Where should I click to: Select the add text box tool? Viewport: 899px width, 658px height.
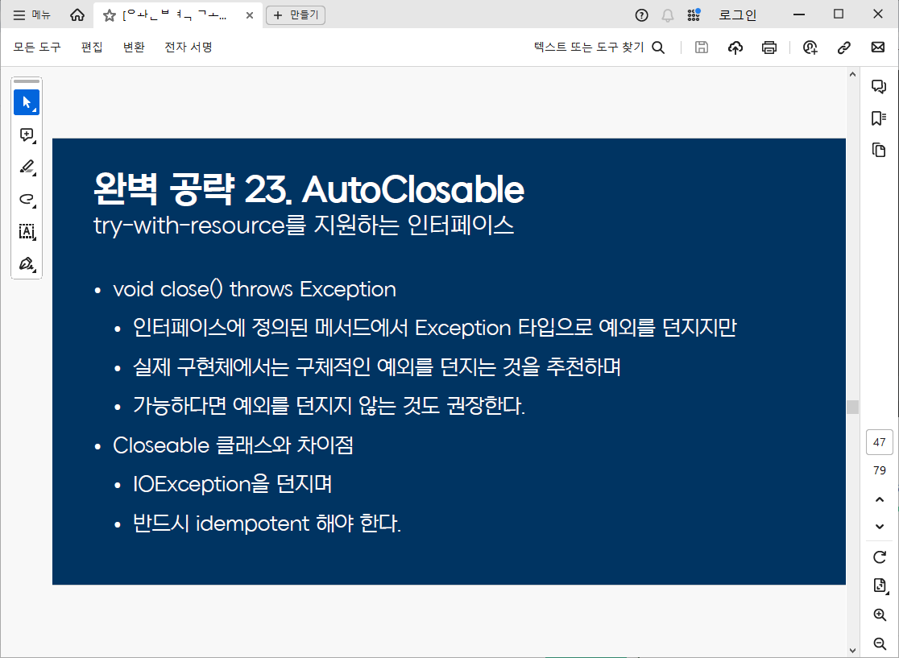(x=27, y=231)
